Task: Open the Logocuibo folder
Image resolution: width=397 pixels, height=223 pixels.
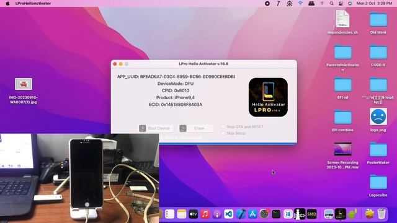Action: [378, 186]
